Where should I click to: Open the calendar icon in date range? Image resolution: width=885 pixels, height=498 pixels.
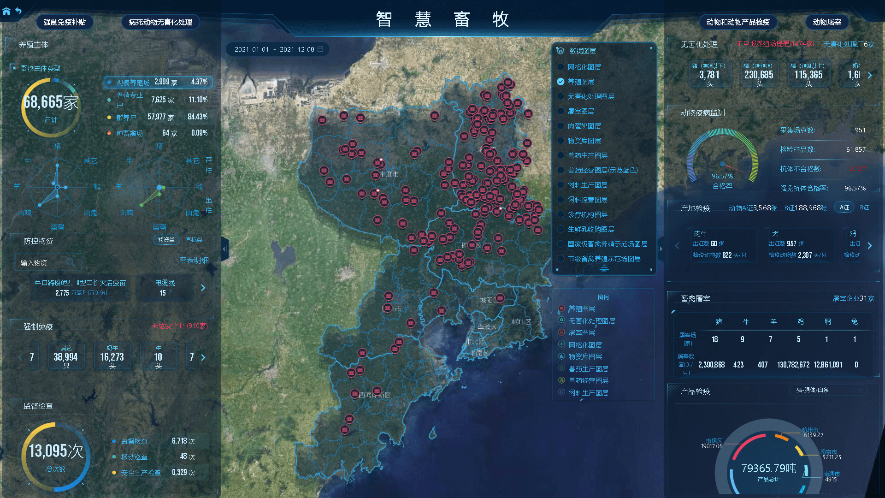[320, 49]
